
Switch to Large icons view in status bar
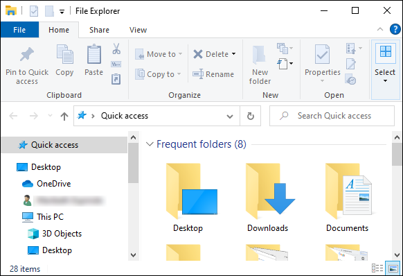[x=393, y=268]
